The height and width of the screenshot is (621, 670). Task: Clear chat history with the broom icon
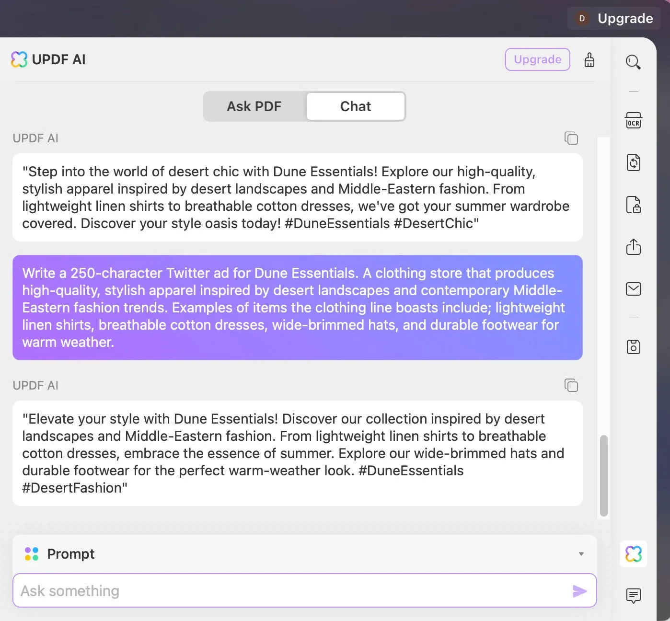[589, 60]
